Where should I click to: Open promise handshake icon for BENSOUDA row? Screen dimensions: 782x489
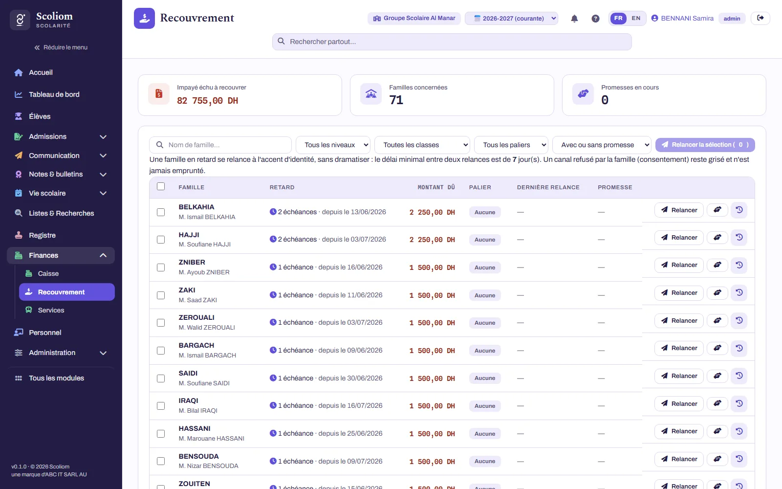click(x=717, y=459)
